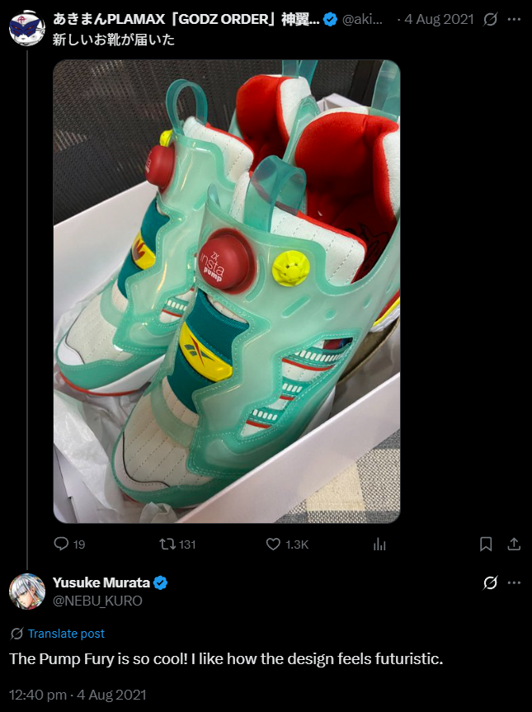
Task: Like the post with 1.3K likes
Action: tap(273, 544)
